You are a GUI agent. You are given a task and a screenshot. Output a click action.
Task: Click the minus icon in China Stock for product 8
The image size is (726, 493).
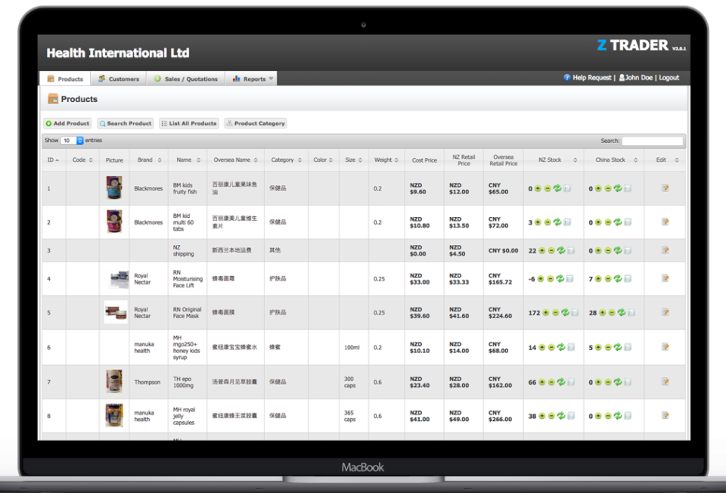pos(608,416)
